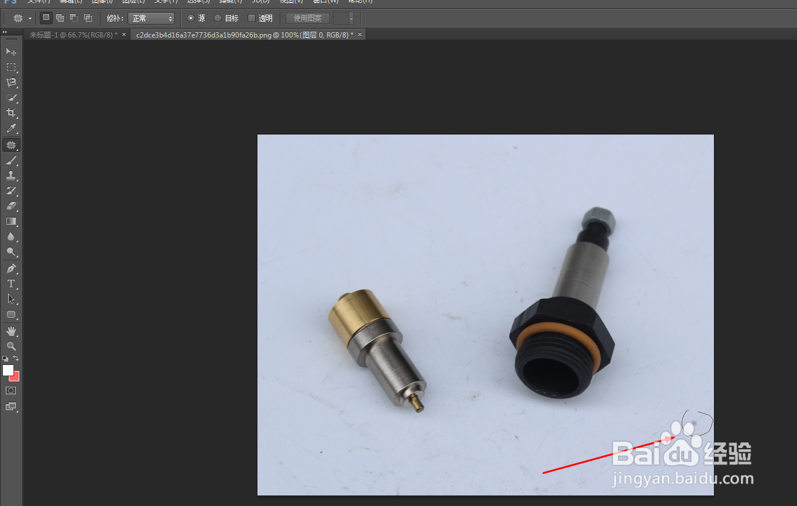
Task: Click the Patch tool icon in options bar
Action: click(x=18, y=18)
